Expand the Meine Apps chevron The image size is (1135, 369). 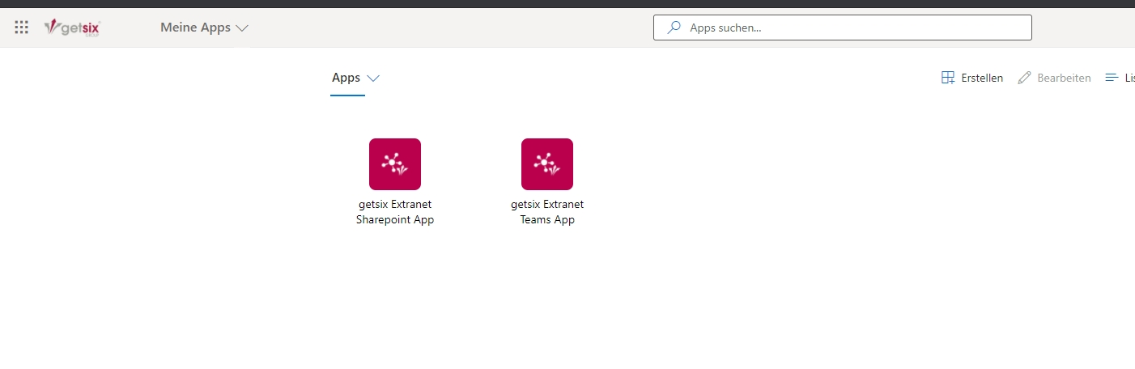[x=241, y=28]
